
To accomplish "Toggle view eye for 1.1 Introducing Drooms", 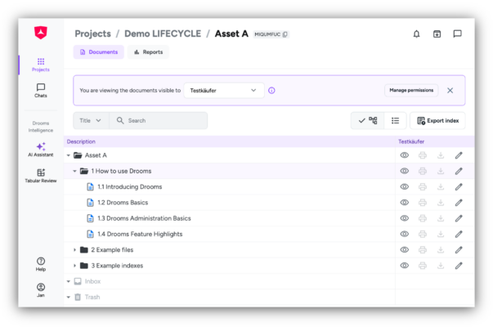I will click(405, 186).
